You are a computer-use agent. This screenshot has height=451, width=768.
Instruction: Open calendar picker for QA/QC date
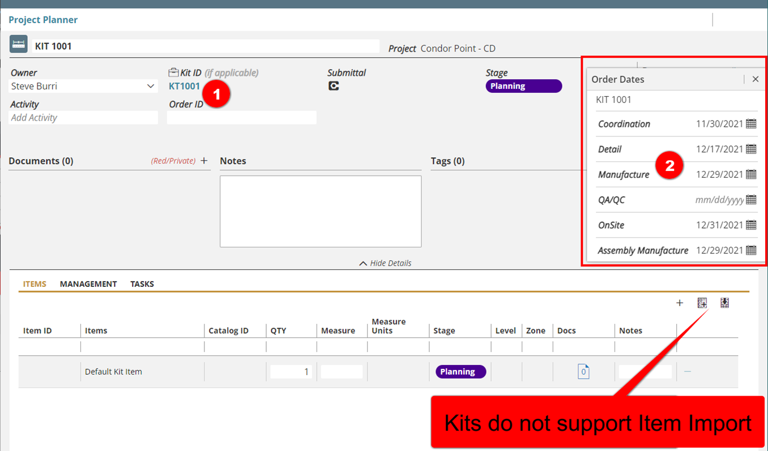point(751,200)
